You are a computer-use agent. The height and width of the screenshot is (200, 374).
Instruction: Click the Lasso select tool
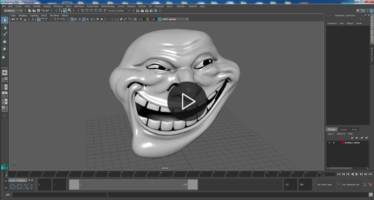tap(5, 27)
